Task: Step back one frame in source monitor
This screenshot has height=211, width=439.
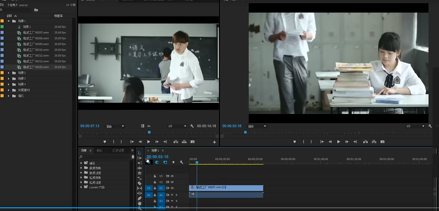Action: (140, 142)
